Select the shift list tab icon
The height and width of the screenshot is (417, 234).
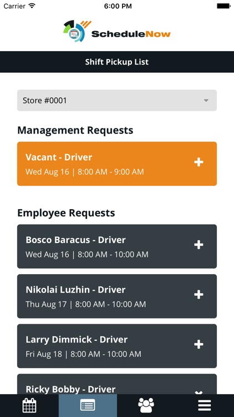coord(88,405)
